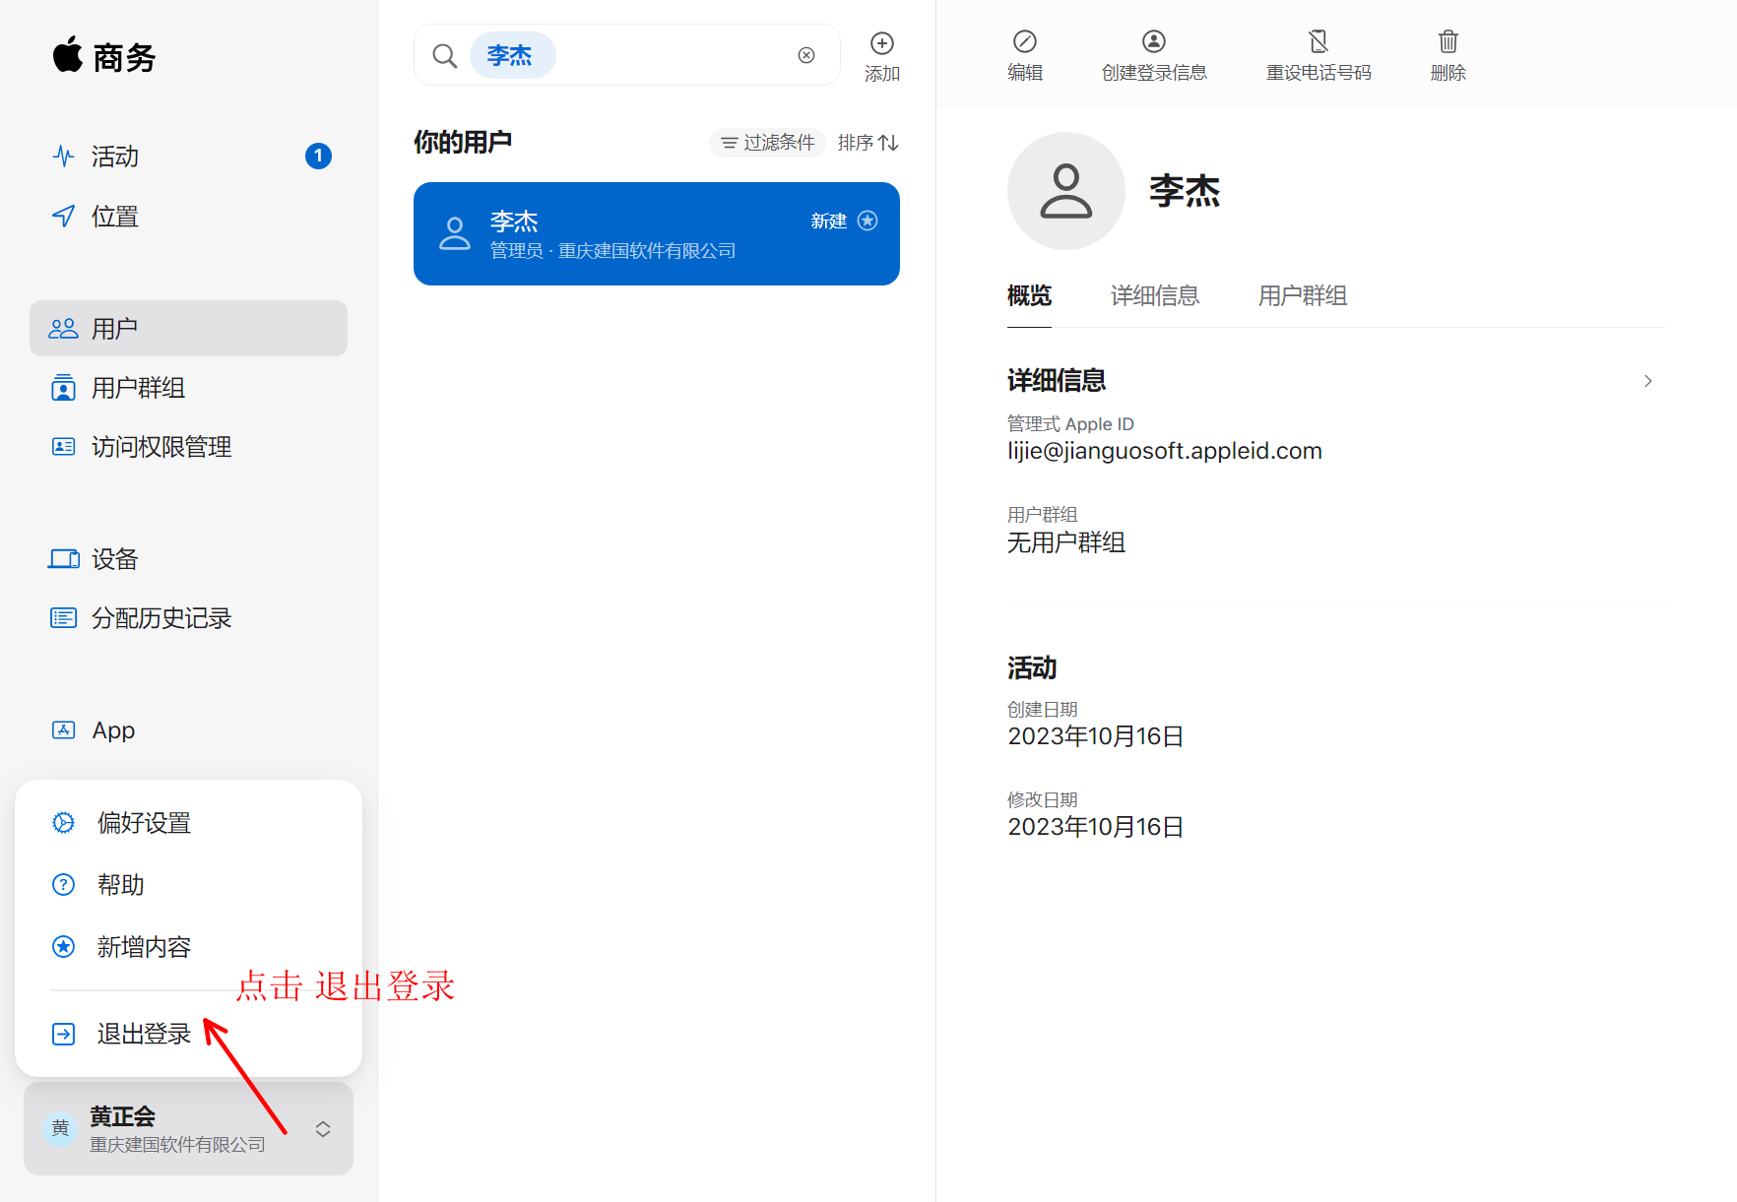Click 李杰 profile avatar in details

(1066, 191)
